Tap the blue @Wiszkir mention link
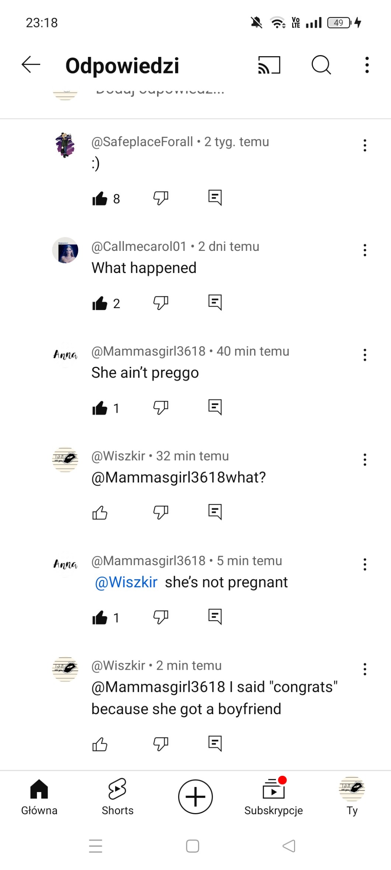 (x=126, y=582)
